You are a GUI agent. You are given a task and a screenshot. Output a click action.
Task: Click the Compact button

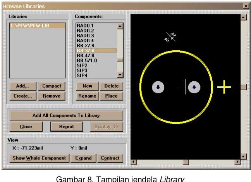pos(52,86)
